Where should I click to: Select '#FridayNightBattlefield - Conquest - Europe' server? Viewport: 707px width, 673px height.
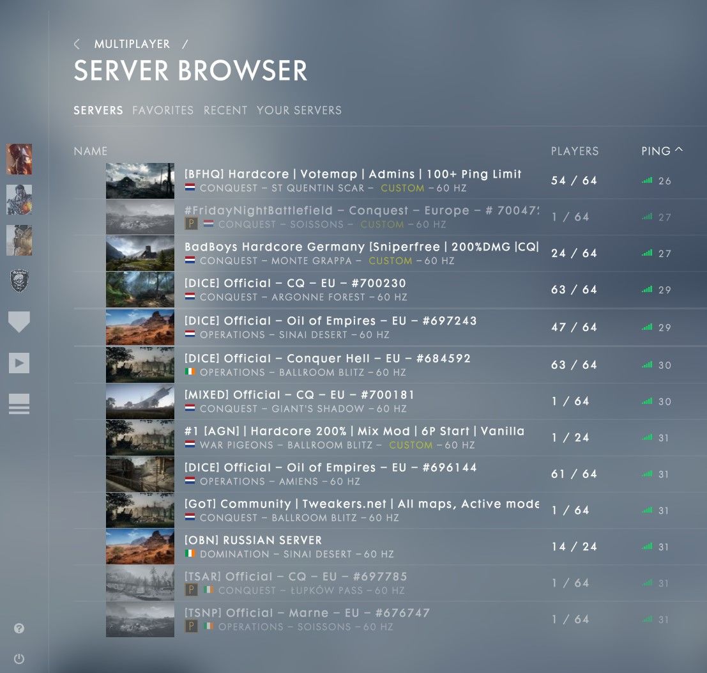(390, 217)
